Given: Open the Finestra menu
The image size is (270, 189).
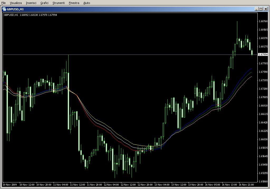Looking at the screenshot, I should [x=74, y=3].
